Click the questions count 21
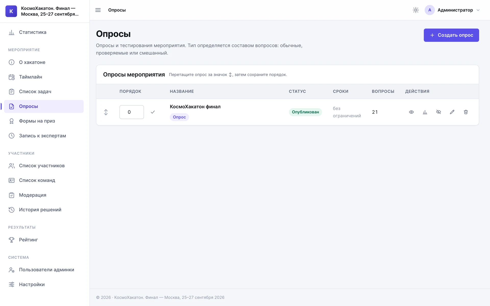This screenshot has height=306, width=490. pos(375,112)
